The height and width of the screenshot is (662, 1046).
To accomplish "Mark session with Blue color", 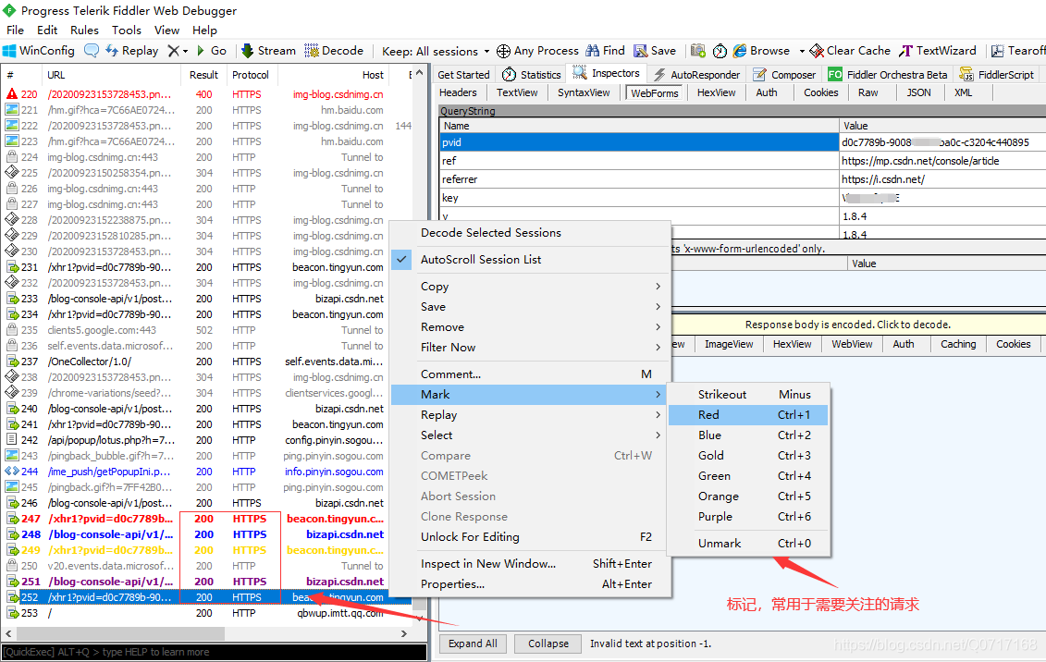I will [748, 435].
